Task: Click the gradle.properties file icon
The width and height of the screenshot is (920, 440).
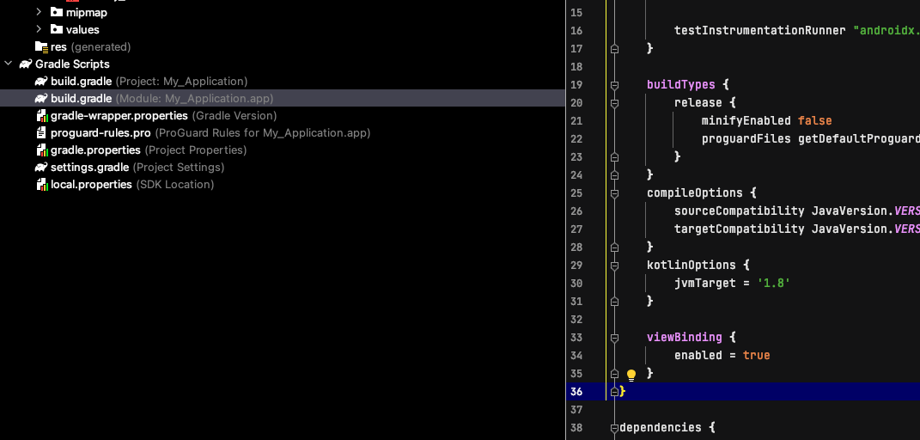Action: (41, 150)
